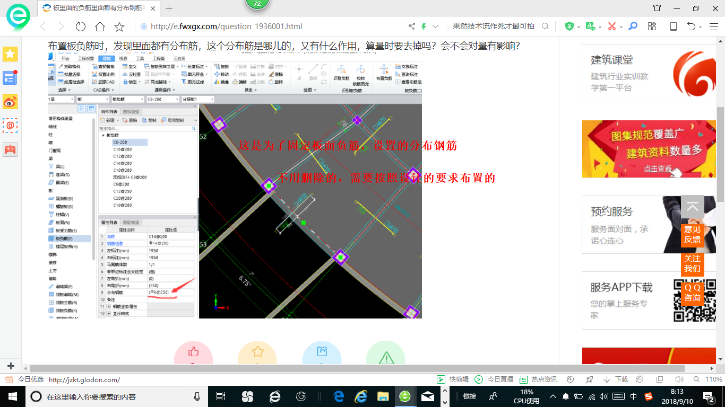This screenshot has height=407, width=725.
Task: Open the share icon in address bar
Action: 412,26
